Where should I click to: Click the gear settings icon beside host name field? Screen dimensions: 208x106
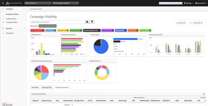[87, 22]
